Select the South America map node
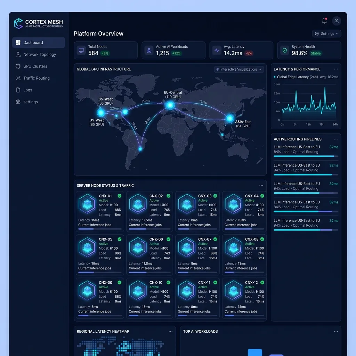The image size is (356, 356). tap(140, 149)
